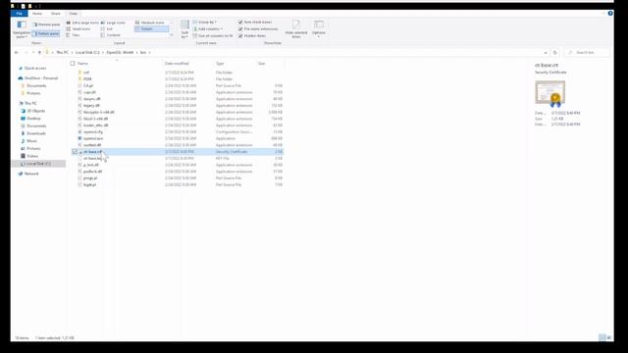628x353 pixels.
Task: Switch to large icons view in status bar
Action: (608, 337)
